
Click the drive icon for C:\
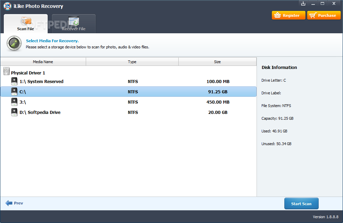click(x=14, y=92)
